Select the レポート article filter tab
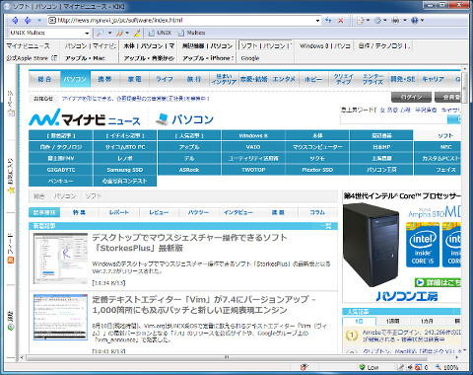473x375 pixels. [x=119, y=212]
